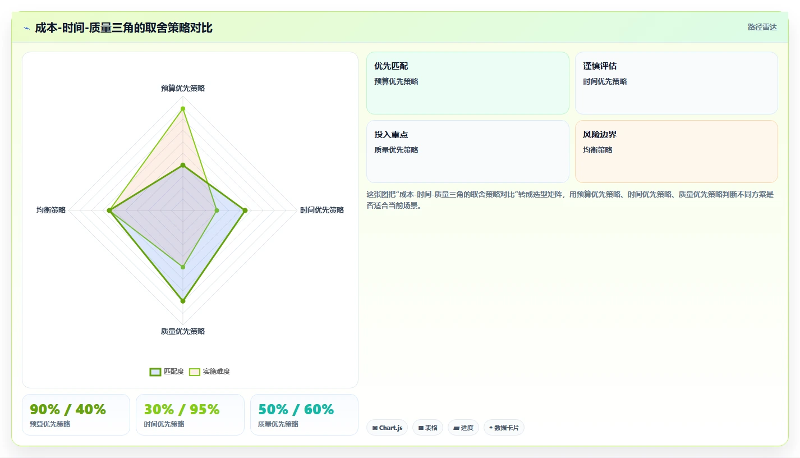Click the 30% / 95% stat card
Image resolution: width=800 pixels, height=458 pixels.
click(x=190, y=415)
